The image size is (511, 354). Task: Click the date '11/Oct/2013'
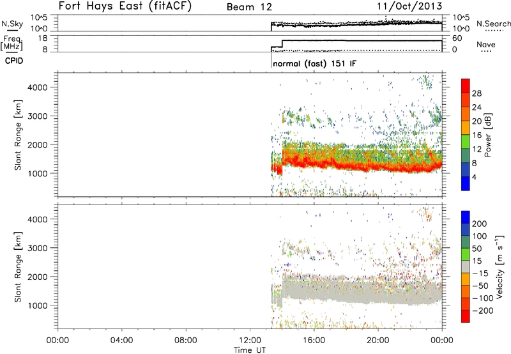pos(409,6)
